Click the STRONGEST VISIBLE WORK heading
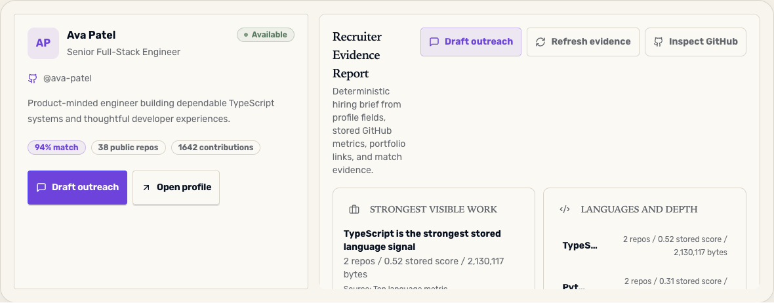Viewport: 774px width, 303px height. (434, 209)
